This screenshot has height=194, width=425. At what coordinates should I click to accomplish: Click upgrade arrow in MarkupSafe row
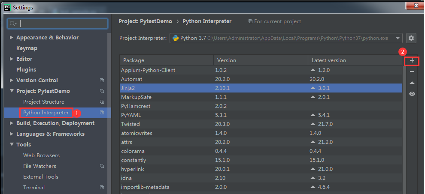point(313,97)
